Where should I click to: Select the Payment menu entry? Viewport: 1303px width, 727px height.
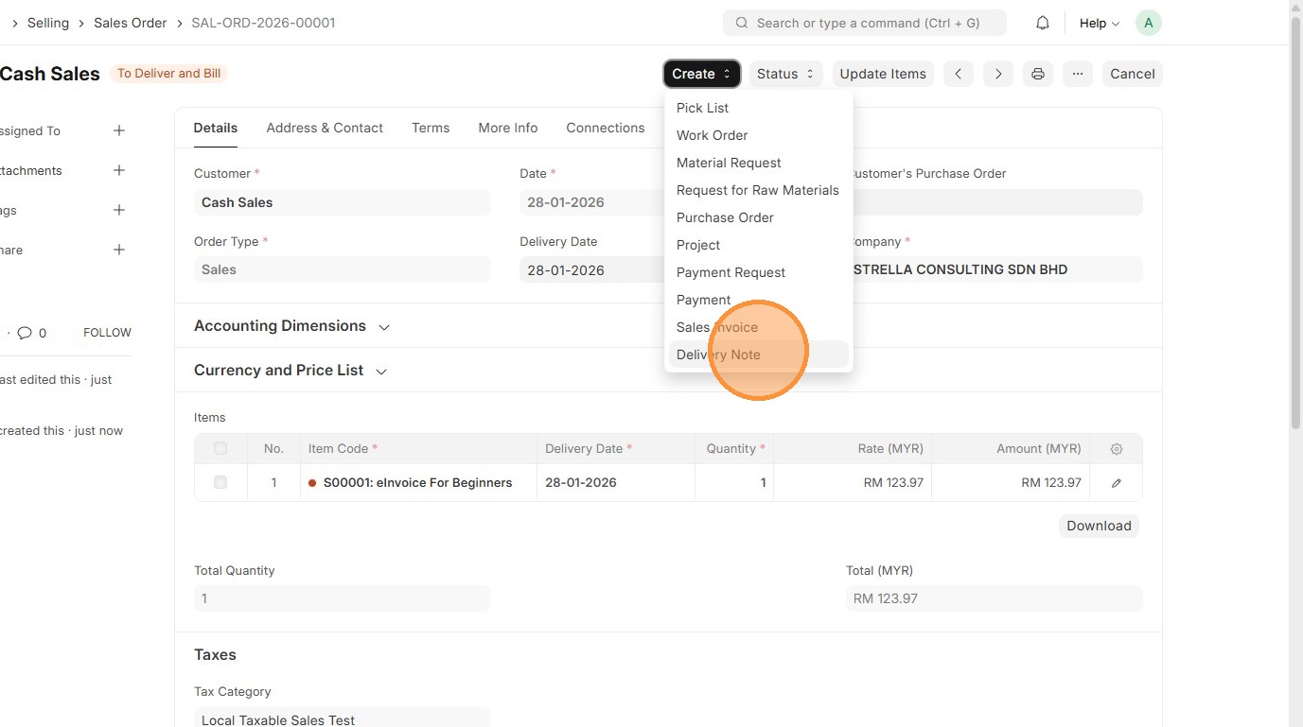(758, 300)
